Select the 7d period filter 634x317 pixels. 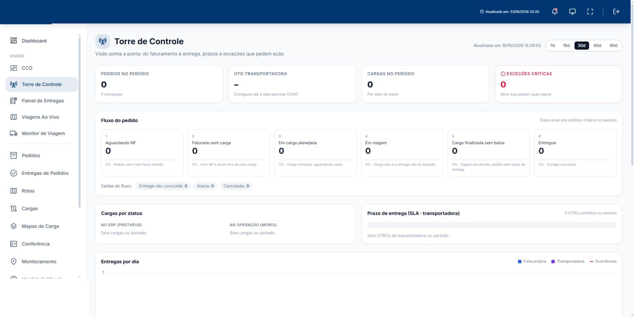pyautogui.click(x=552, y=45)
